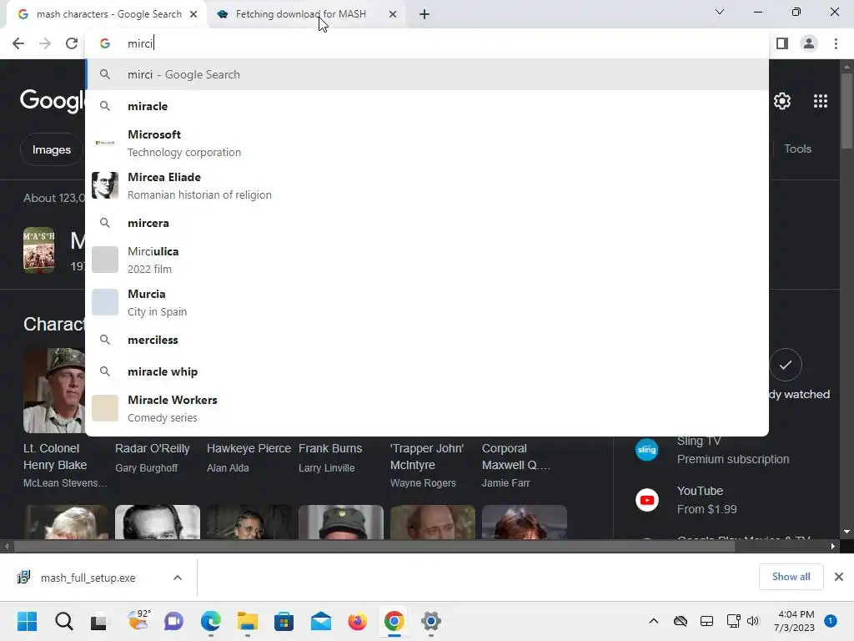
Task: Open Task View on the taskbar
Action: 99,621
